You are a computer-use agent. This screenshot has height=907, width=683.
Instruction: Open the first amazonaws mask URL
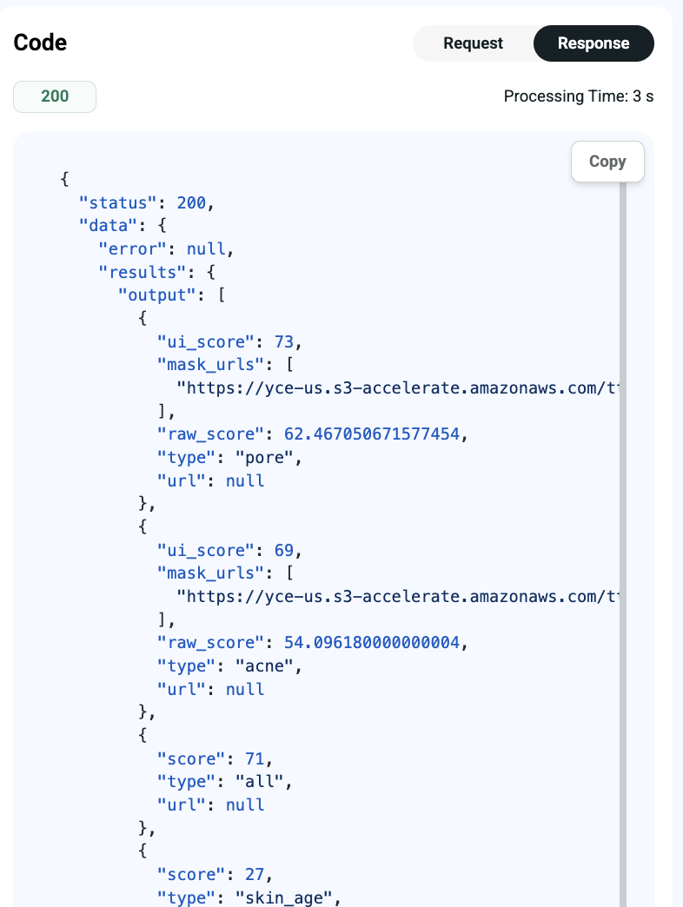point(397,388)
